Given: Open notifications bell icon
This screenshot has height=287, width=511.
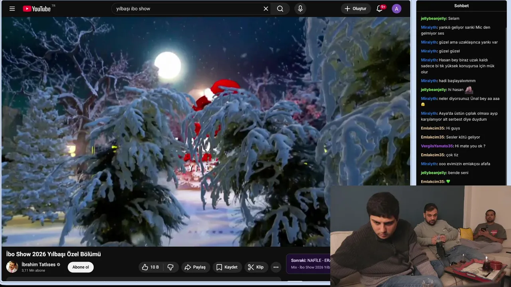Looking at the screenshot, I should click(380, 9).
